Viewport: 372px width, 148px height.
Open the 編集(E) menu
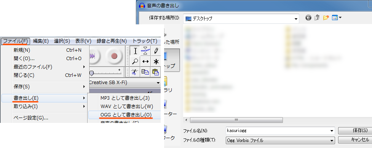click(x=41, y=41)
